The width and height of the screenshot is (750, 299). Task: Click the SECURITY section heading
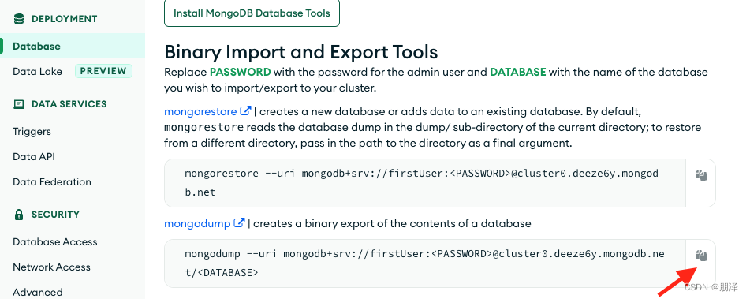pyautogui.click(x=55, y=215)
